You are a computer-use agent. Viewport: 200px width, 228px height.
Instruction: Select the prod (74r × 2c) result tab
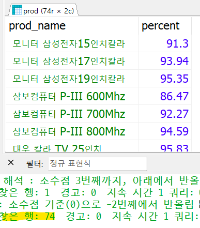pos(43,10)
